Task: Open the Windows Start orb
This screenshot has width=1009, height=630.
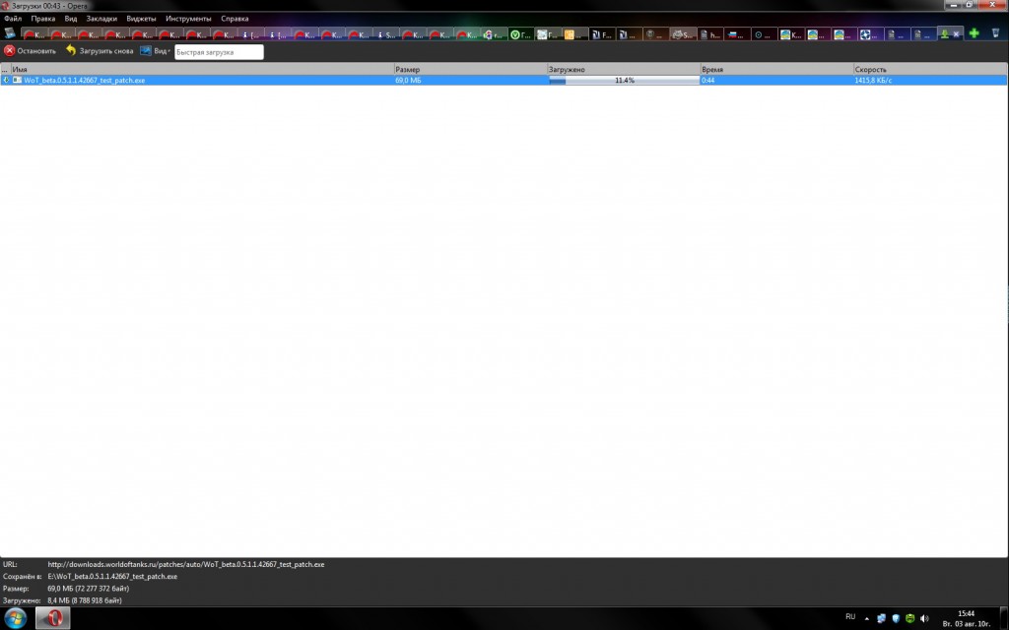Action: click(x=15, y=617)
